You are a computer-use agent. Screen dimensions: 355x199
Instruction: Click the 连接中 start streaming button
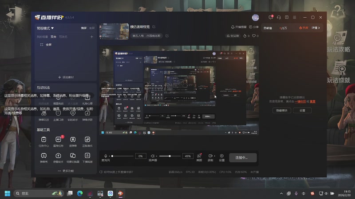243,157
